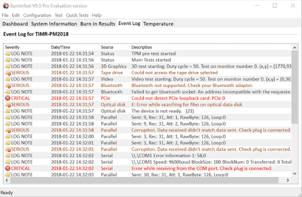This screenshot has width=302, height=197.
Task: Select the Main Tests started log row
Action: click(148, 60)
